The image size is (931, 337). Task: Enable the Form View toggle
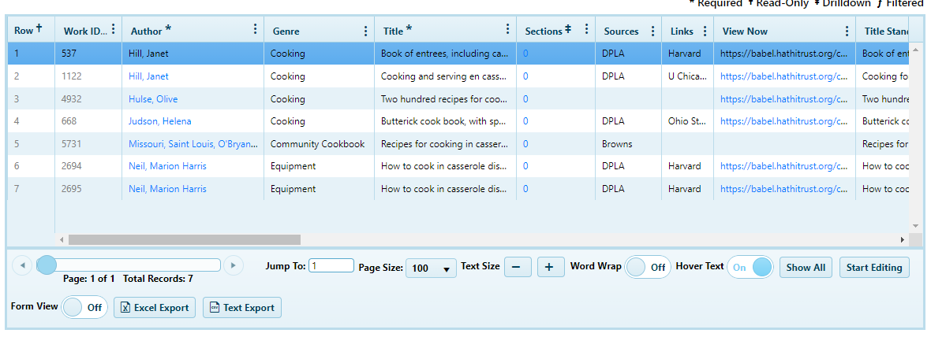click(83, 308)
